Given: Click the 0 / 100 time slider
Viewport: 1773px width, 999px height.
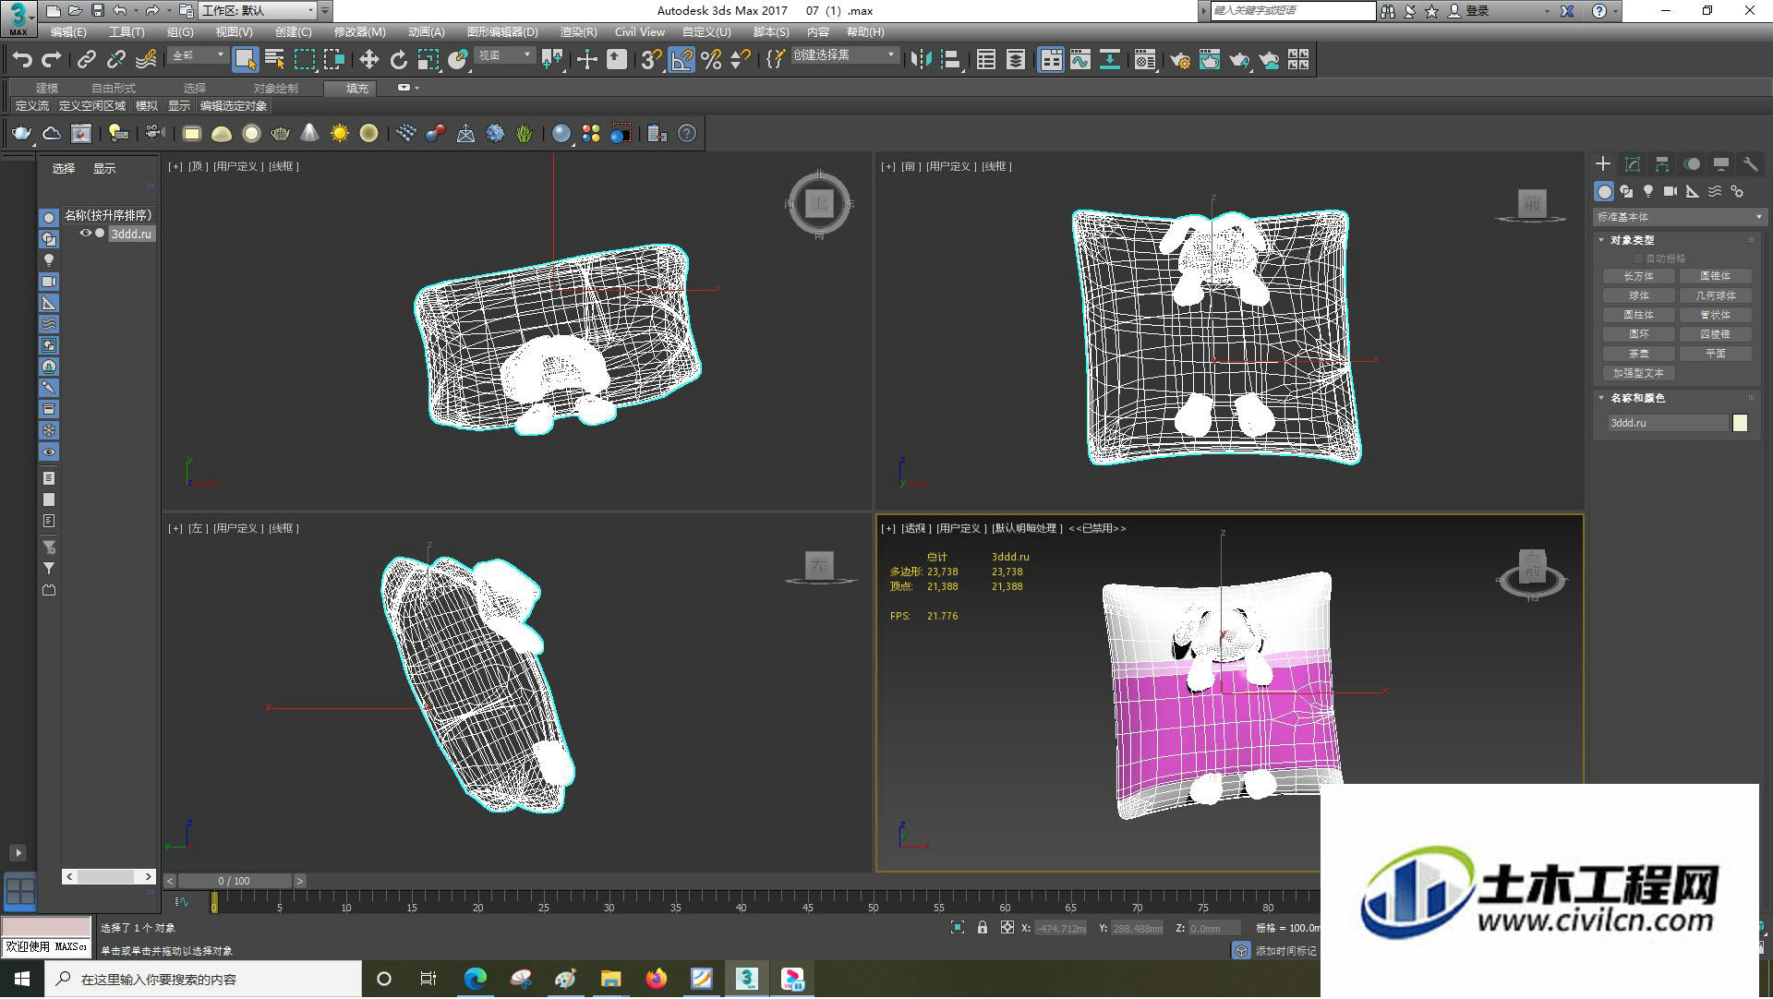Looking at the screenshot, I should (235, 882).
